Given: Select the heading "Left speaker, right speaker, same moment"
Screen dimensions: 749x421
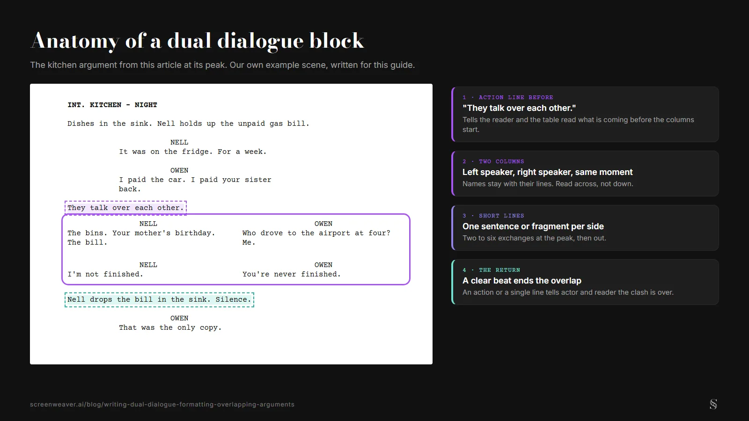Looking at the screenshot, I should [547, 172].
